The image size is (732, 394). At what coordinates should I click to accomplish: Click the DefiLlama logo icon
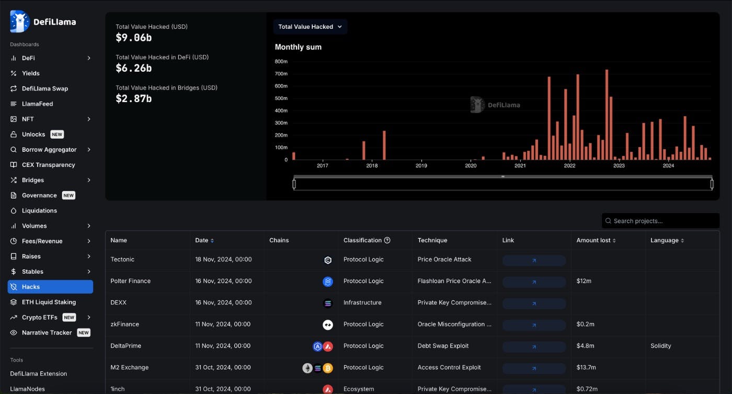[x=20, y=21]
